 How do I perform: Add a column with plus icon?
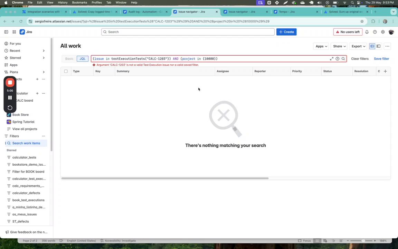click(385, 71)
